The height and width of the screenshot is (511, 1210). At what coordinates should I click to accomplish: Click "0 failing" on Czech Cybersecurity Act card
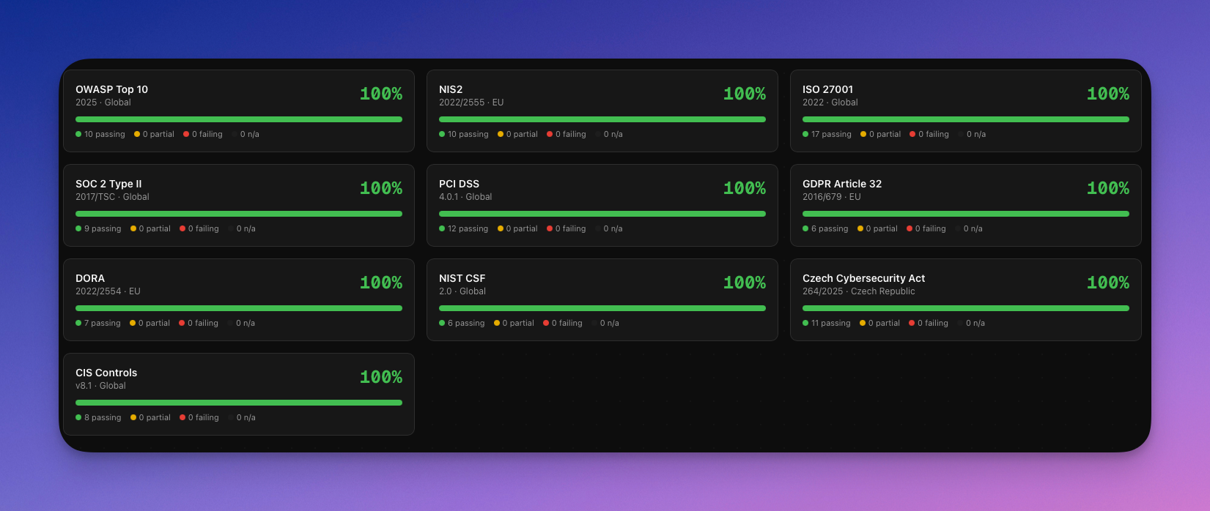pyautogui.click(x=929, y=323)
